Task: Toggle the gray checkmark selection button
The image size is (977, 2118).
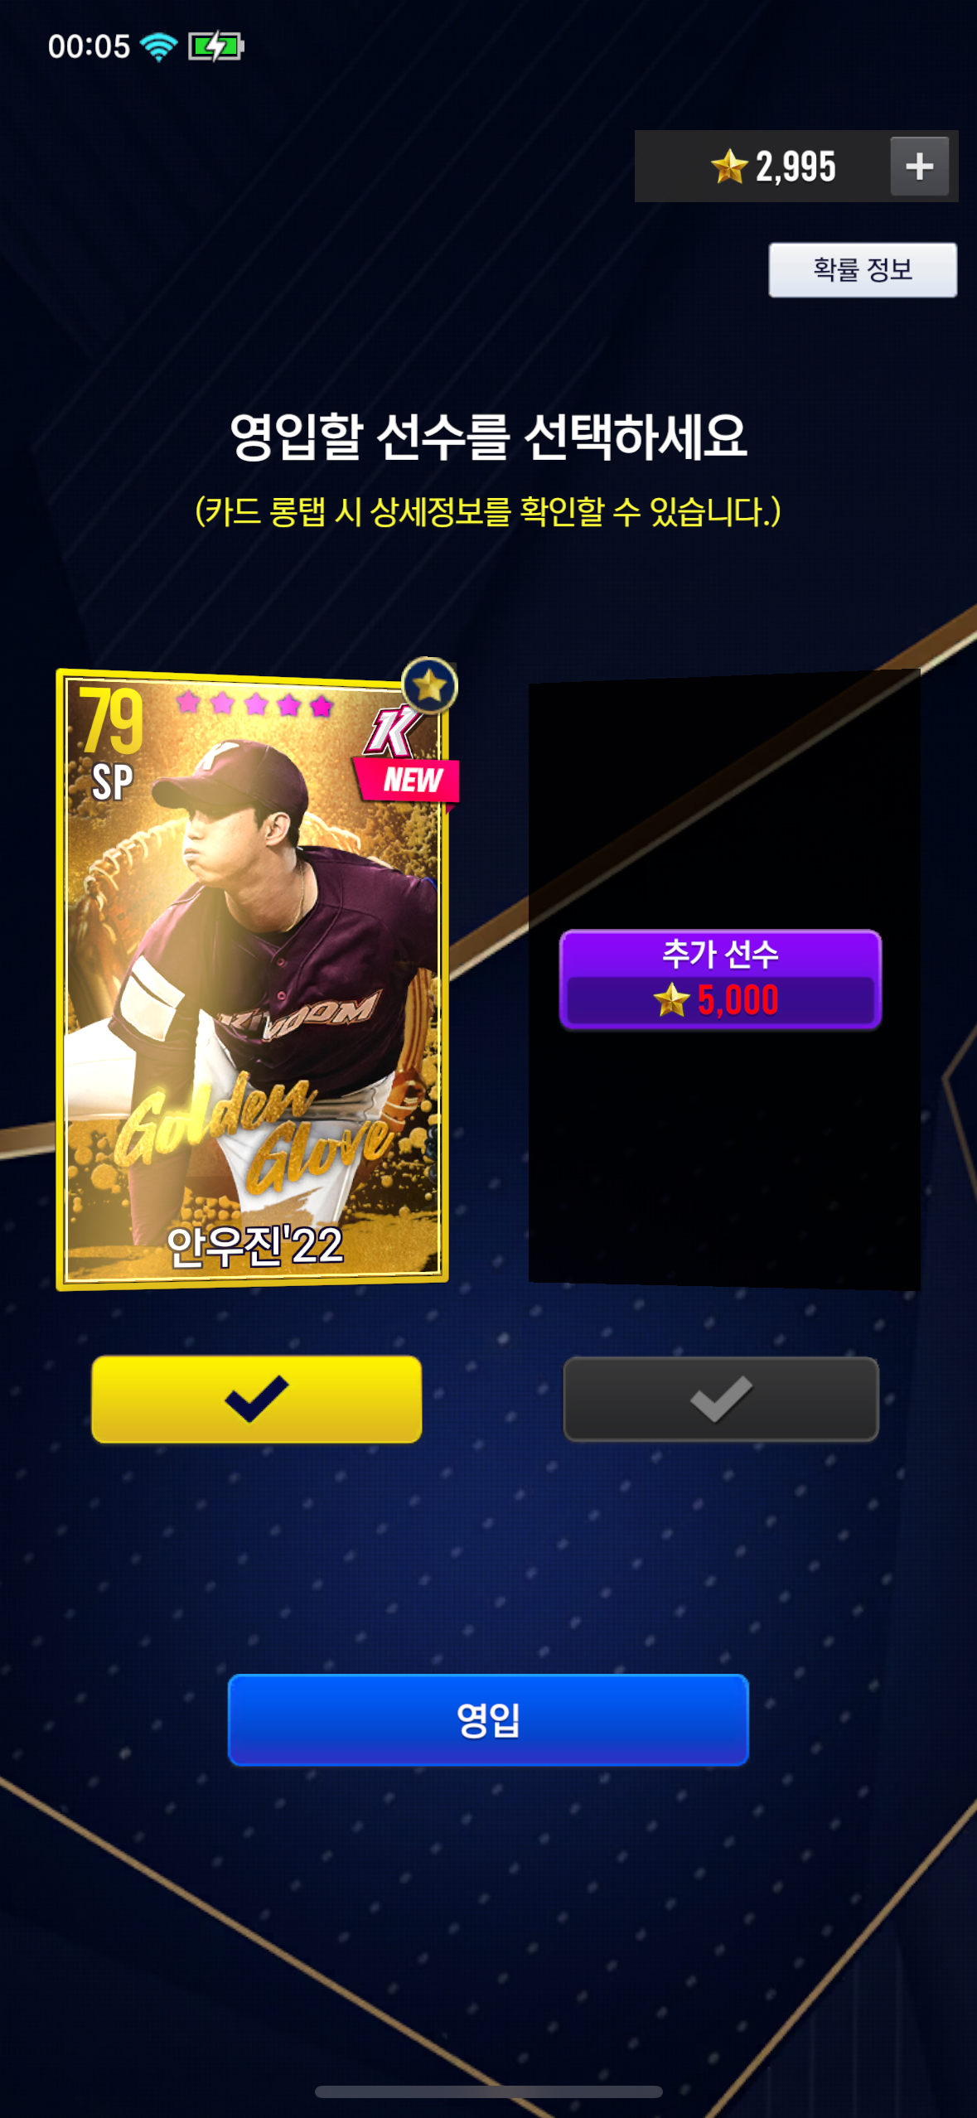Action: [720, 1399]
